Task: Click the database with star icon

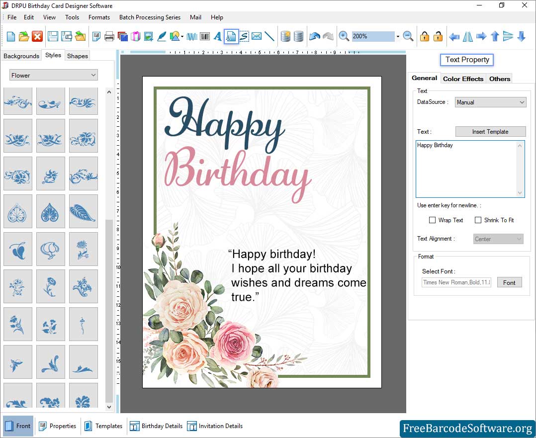Action: [x=285, y=36]
